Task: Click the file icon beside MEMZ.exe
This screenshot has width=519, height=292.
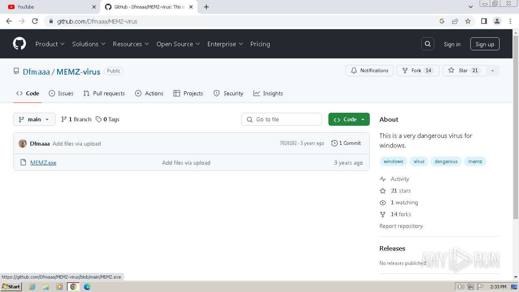Action: pyautogui.click(x=24, y=163)
